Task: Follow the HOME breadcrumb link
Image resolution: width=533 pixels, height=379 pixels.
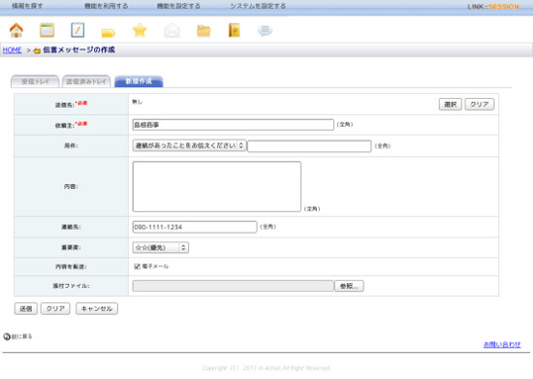Action: tap(13, 50)
